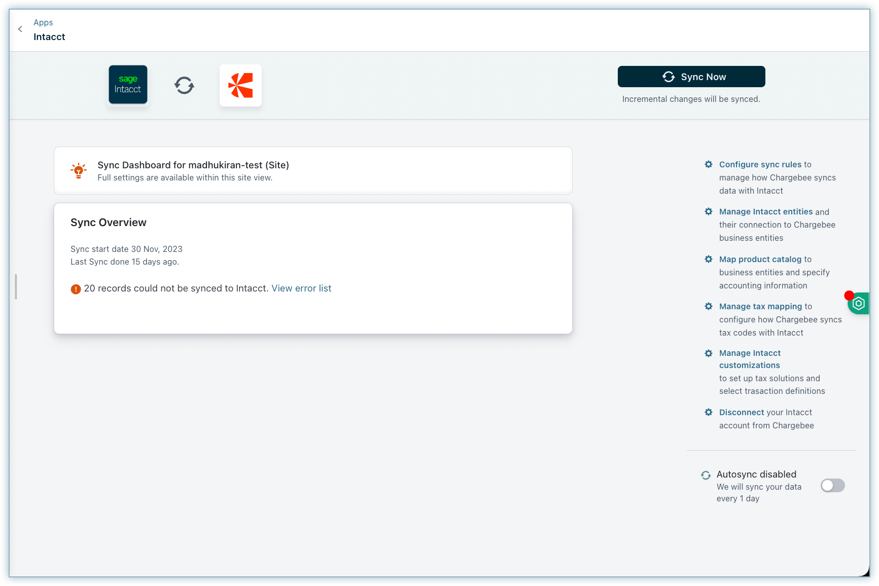Image resolution: width=879 pixels, height=586 pixels.
Task: Open Manage Intacct customizations link
Action: coord(750,359)
